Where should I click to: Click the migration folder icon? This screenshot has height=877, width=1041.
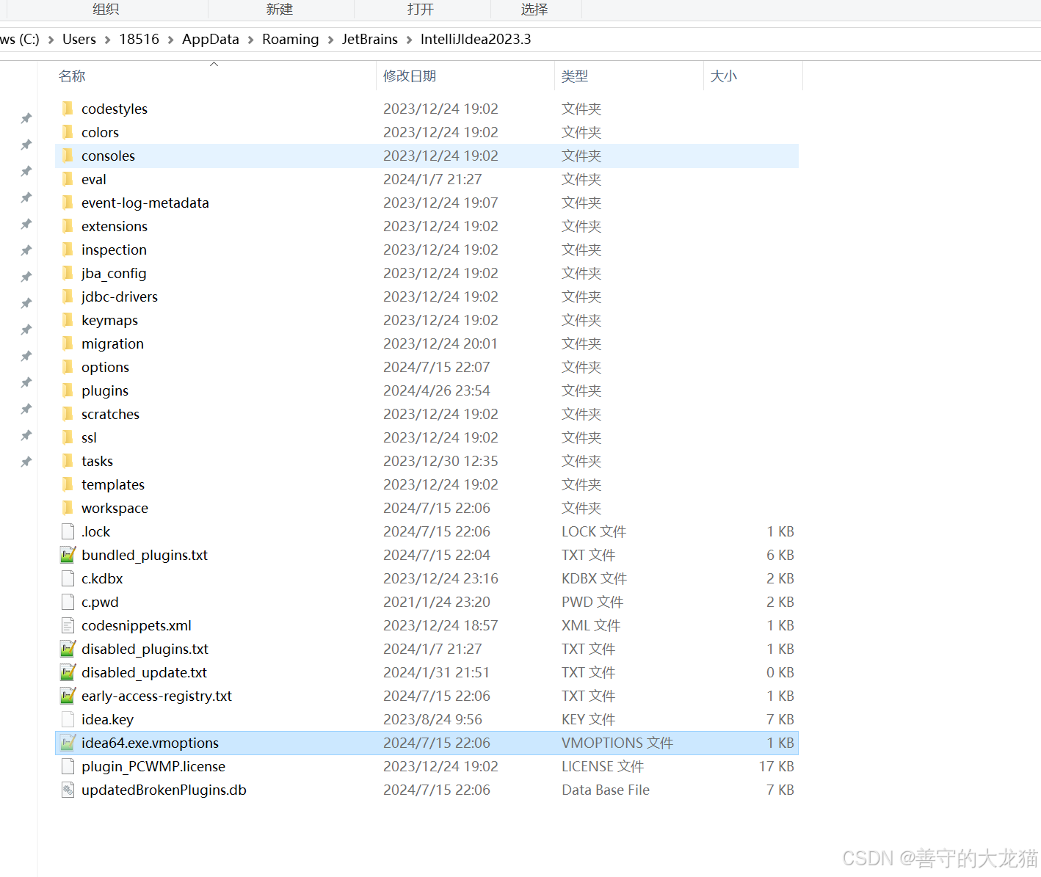tap(68, 343)
